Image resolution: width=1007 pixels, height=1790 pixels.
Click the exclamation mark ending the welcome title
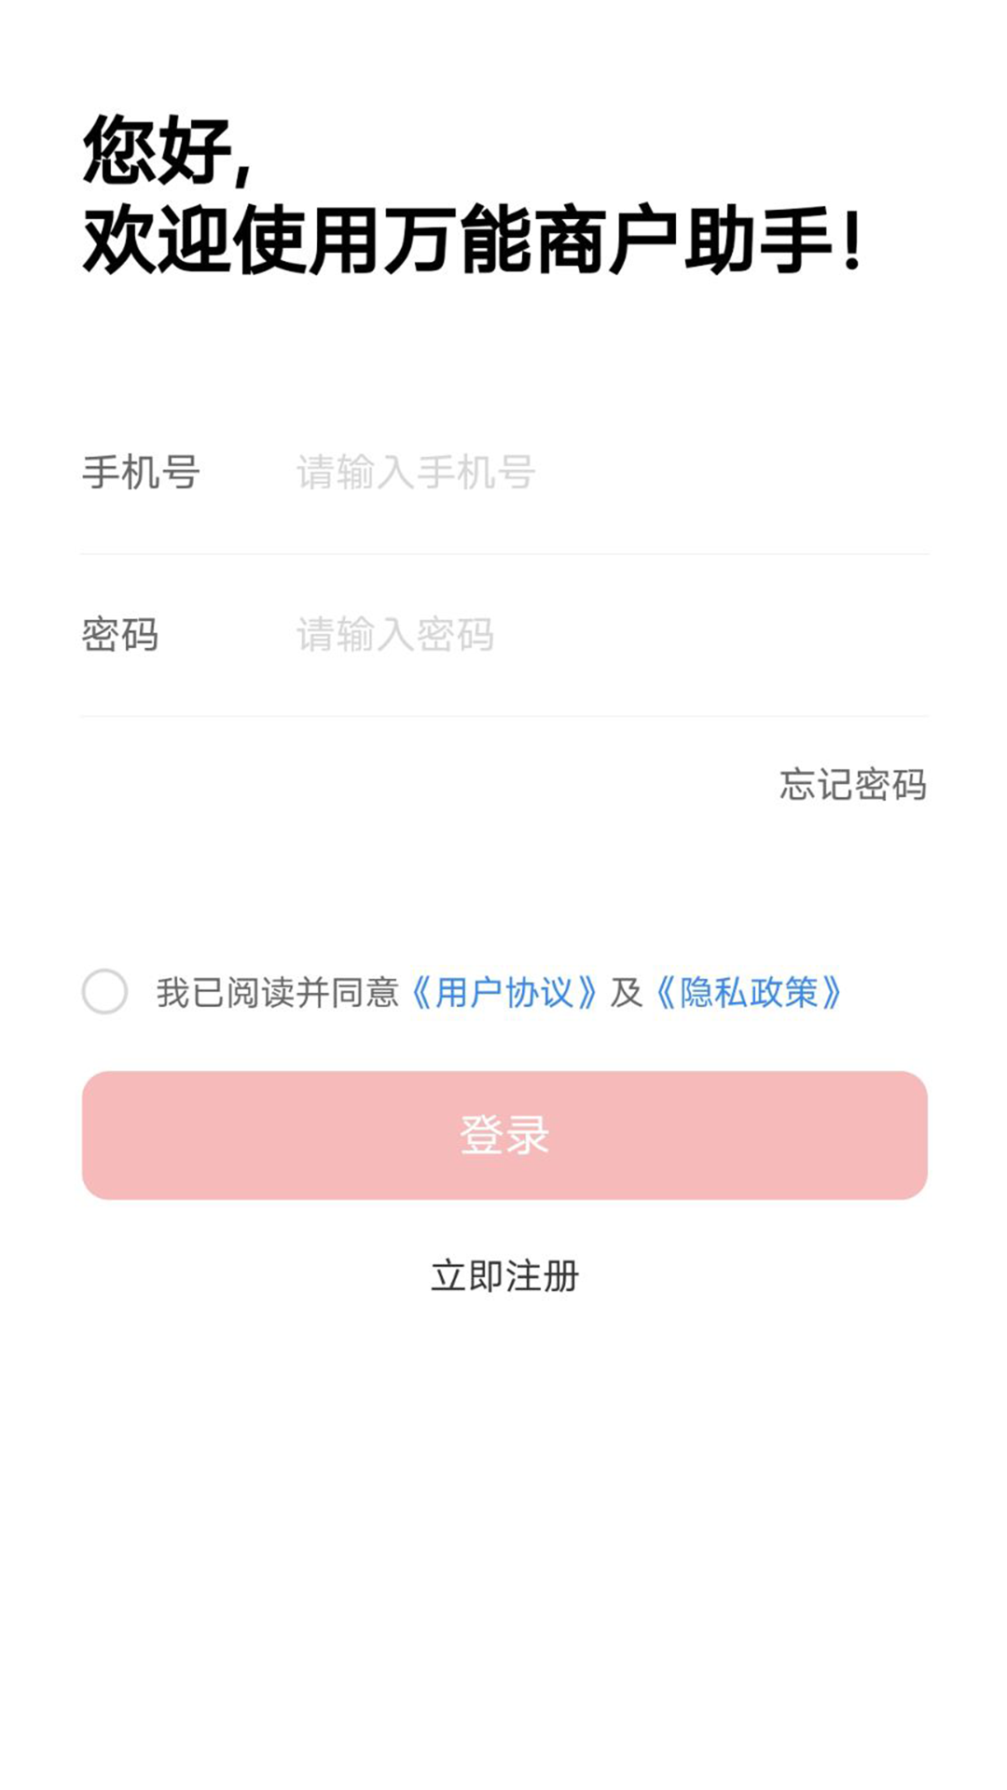pyautogui.click(x=851, y=241)
